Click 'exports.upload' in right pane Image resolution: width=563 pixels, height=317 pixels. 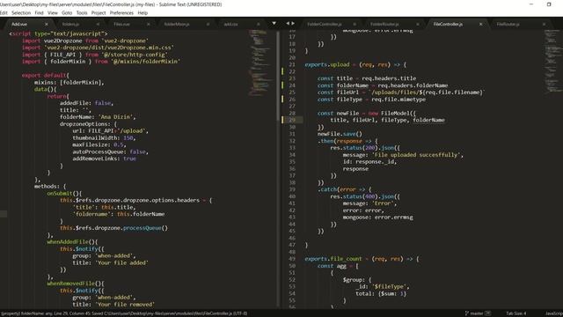(x=326, y=64)
